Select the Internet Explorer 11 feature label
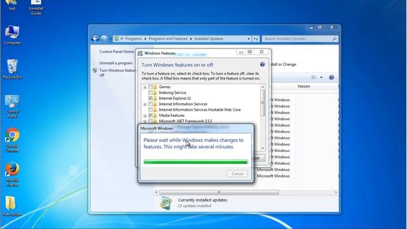 tap(175, 98)
